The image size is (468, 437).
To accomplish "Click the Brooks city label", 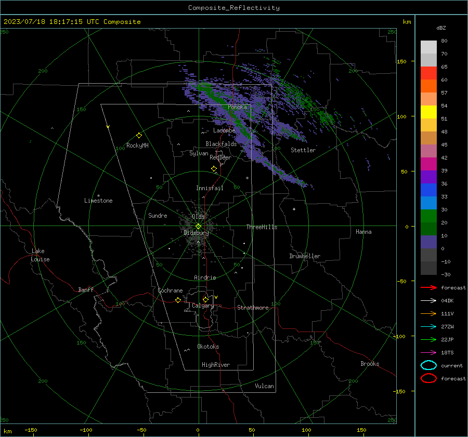I will (370, 364).
